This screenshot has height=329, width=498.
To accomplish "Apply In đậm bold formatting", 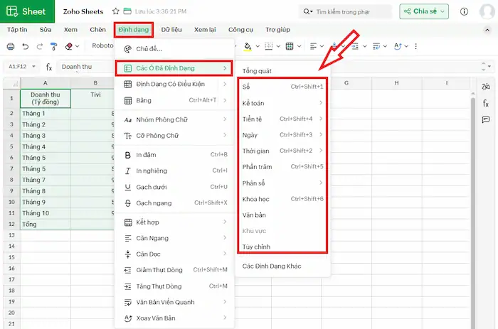I will coord(174,155).
